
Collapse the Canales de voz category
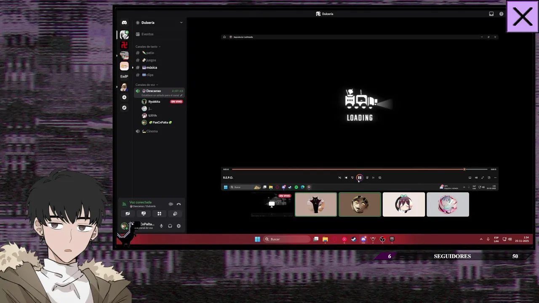pos(147,85)
